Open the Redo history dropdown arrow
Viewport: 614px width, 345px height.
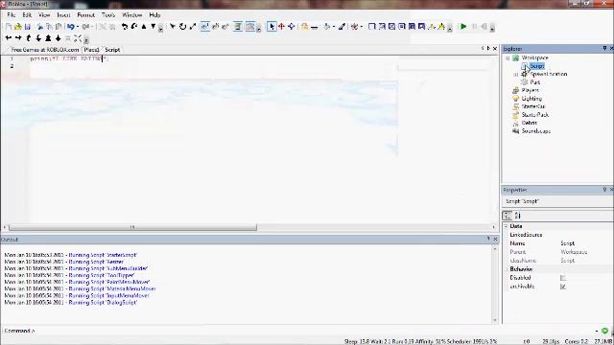tap(92, 27)
